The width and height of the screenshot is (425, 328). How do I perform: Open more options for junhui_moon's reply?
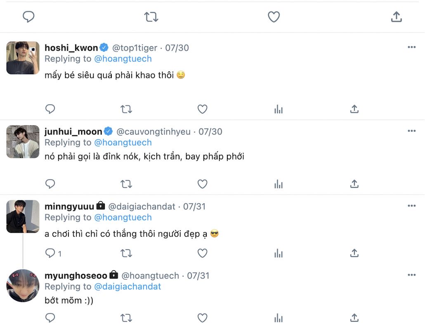[411, 131]
